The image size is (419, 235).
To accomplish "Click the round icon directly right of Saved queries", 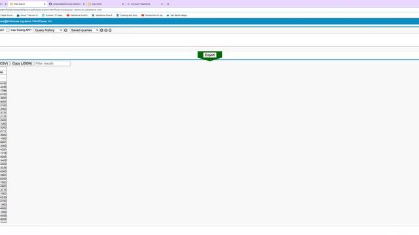I will point(101,31).
